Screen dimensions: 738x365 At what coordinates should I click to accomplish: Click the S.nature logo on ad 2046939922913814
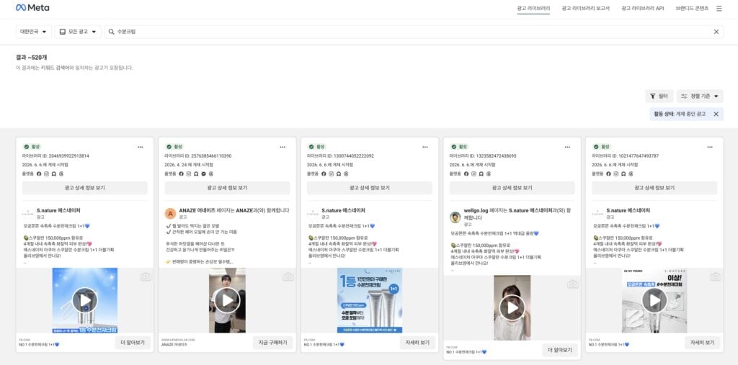coord(28,214)
